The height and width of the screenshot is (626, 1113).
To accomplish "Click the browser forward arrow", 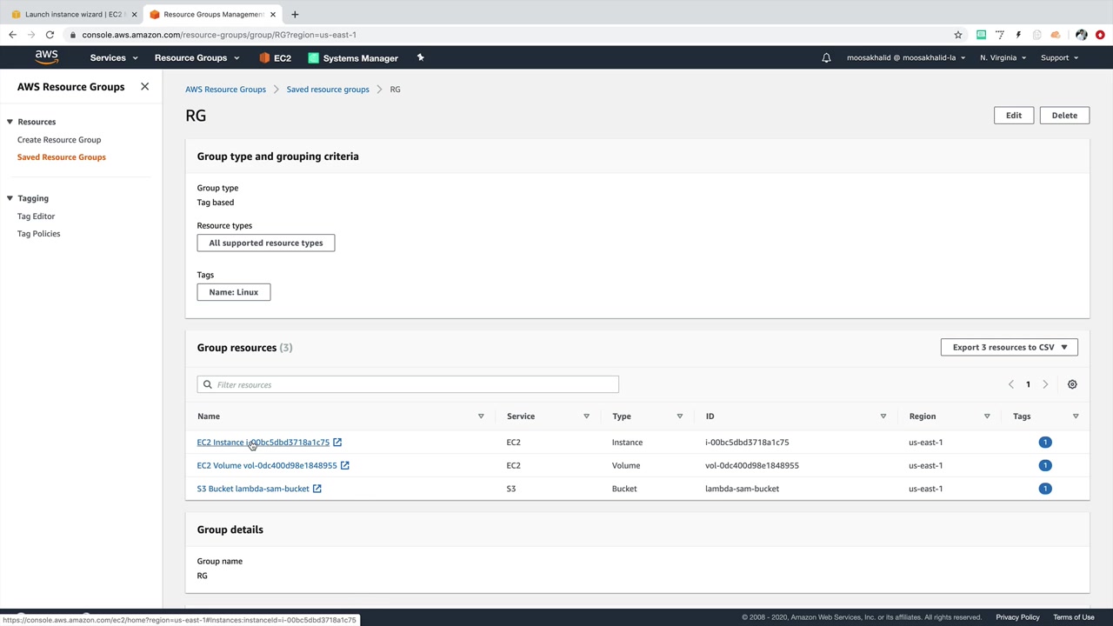I will (x=31, y=35).
